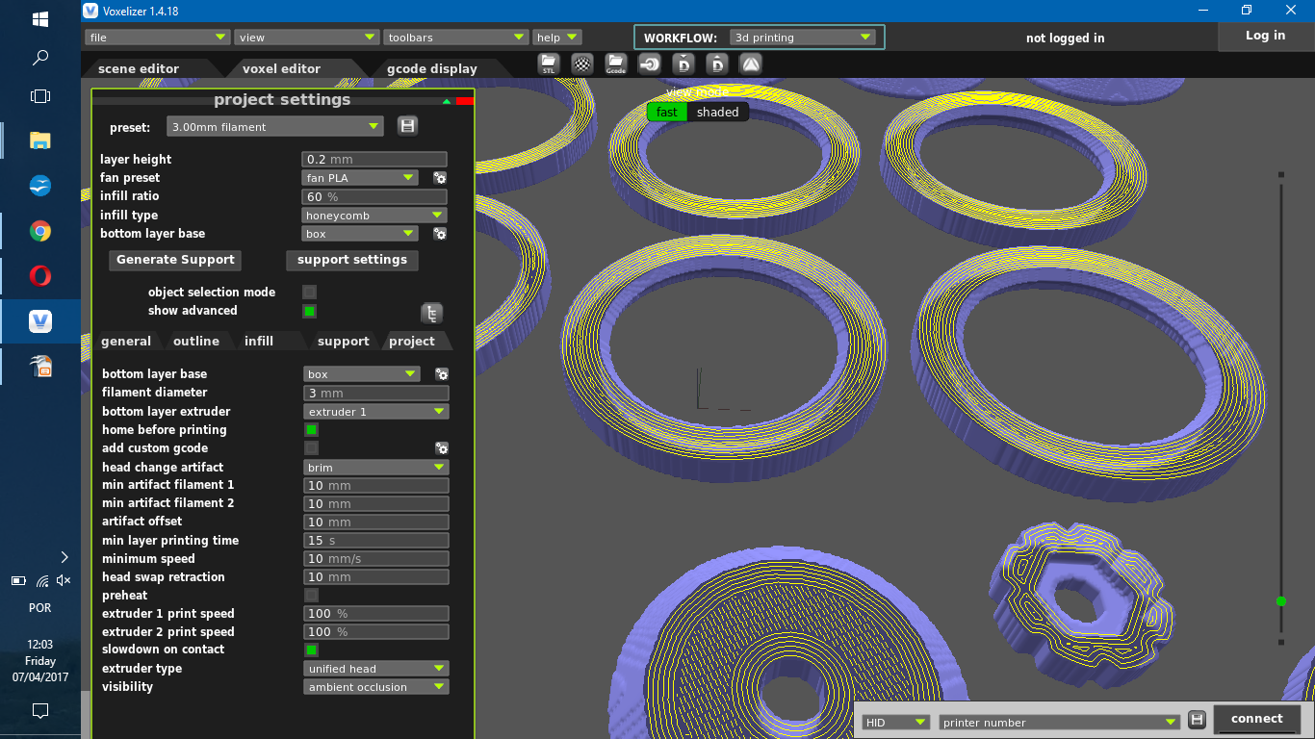Select the infill settings tab
The height and width of the screenshot is (739, 1315).
pos(259,342)
